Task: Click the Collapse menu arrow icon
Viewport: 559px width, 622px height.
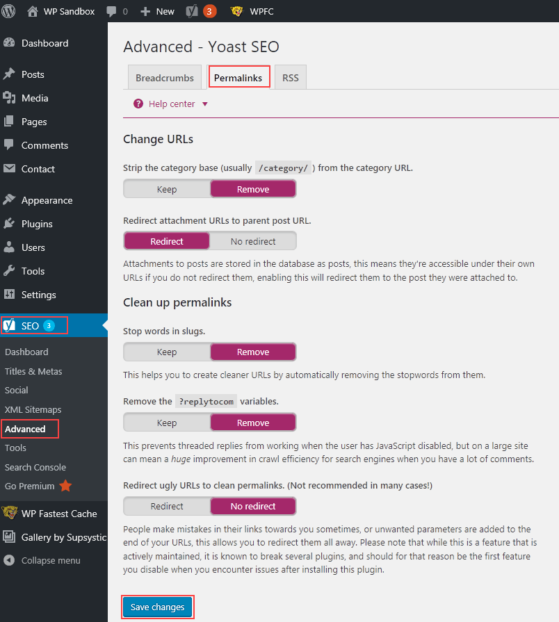Action: tap(9, 560)
